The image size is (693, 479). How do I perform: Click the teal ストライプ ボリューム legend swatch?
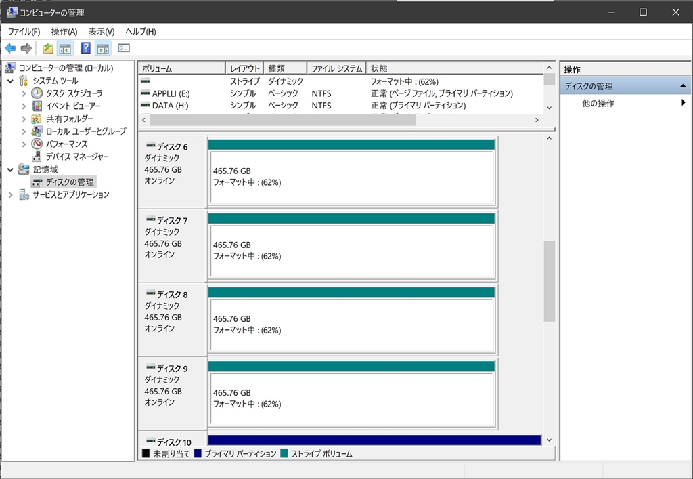[284, 453]
